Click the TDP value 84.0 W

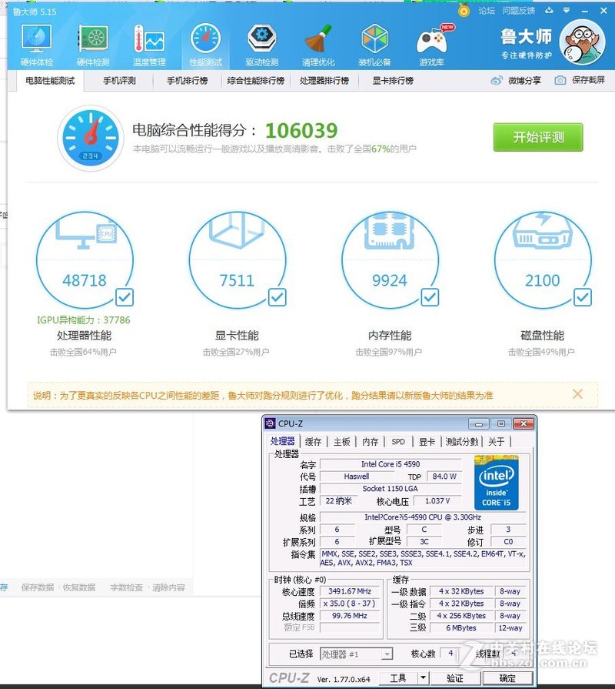[444, 477]
